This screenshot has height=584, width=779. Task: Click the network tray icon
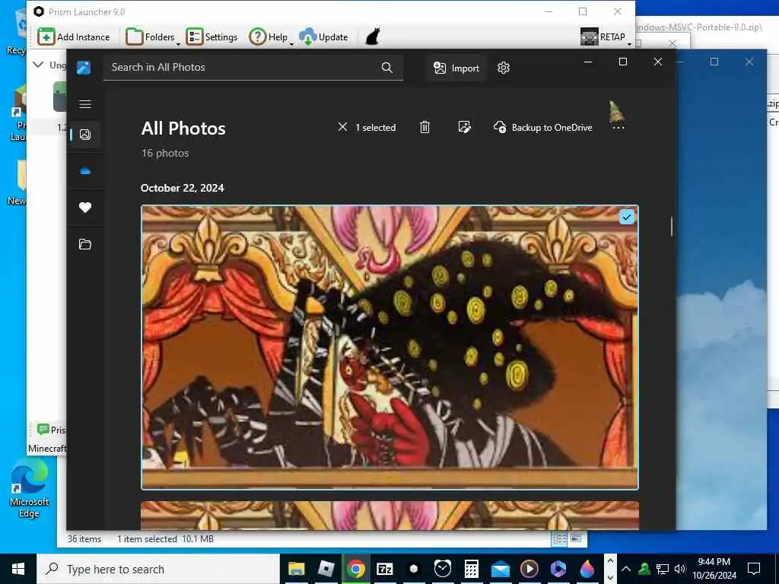(x=663, y=569)
